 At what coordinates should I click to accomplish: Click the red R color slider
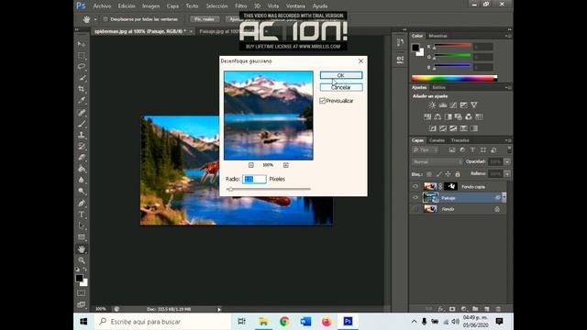(452, 46)
